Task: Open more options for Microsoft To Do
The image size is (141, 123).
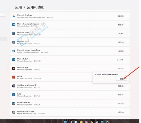Action: click(x=127, y=42)
